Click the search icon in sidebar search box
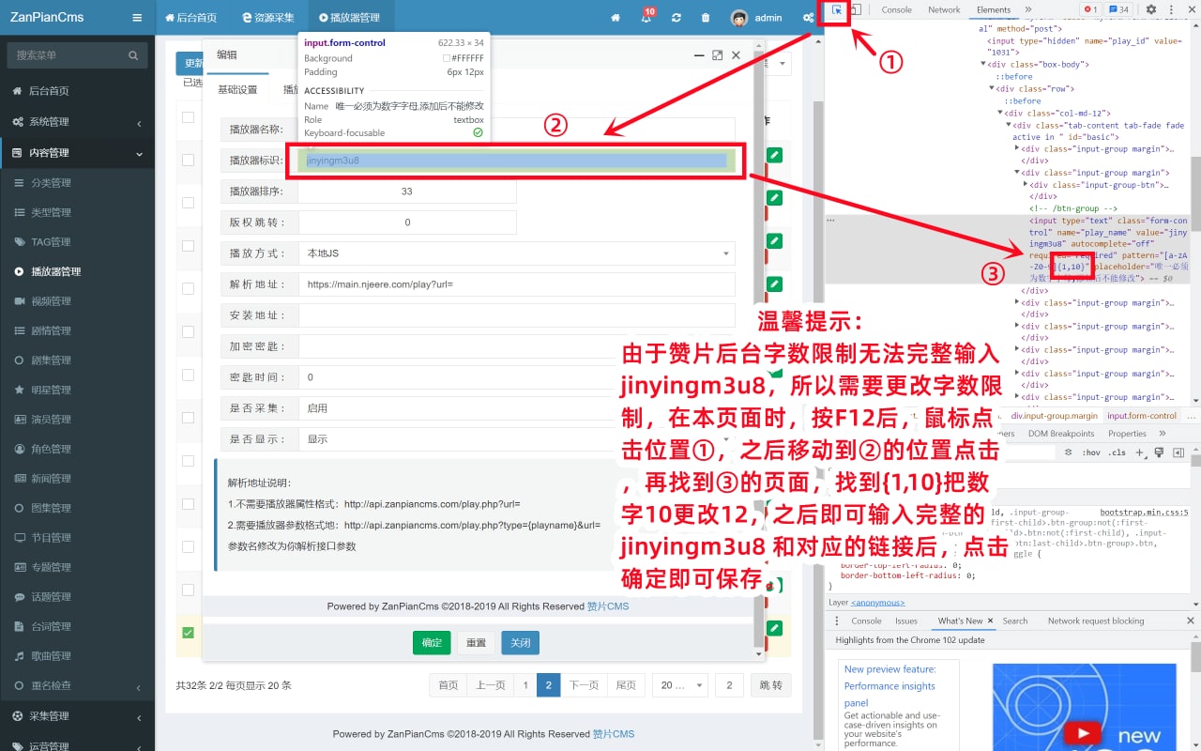Image resolution: width=1201 pixels, height=751 pixels. point(134,56)
